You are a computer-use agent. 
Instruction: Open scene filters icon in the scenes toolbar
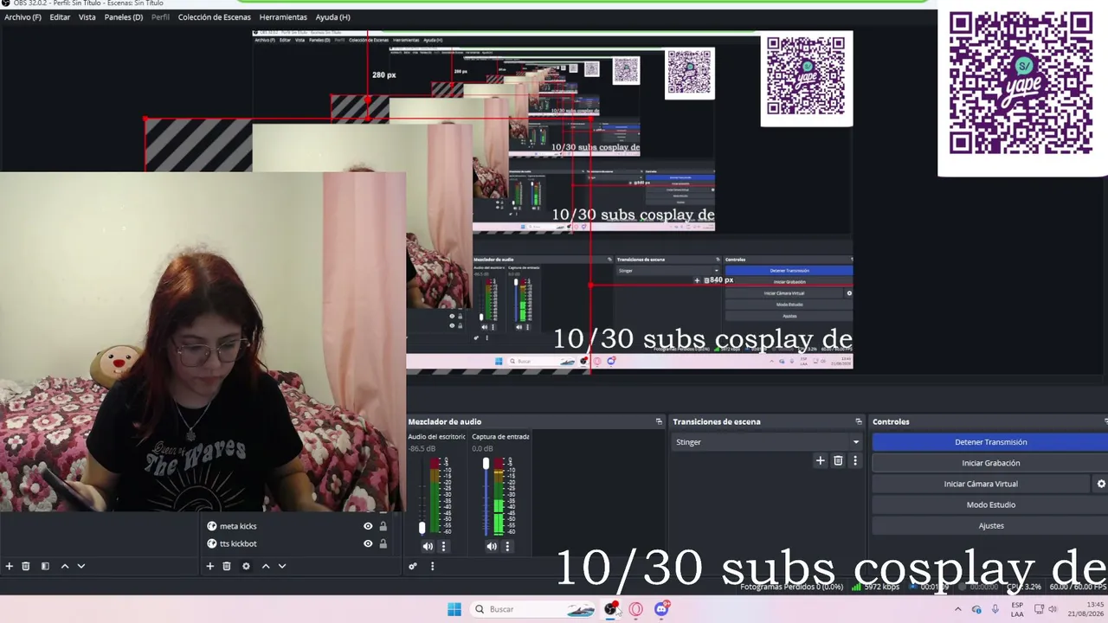pyautogui.click(x=45, y=566)
